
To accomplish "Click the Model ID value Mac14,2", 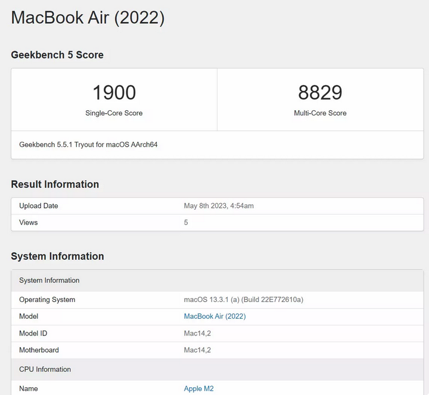I will click(197, 333).
